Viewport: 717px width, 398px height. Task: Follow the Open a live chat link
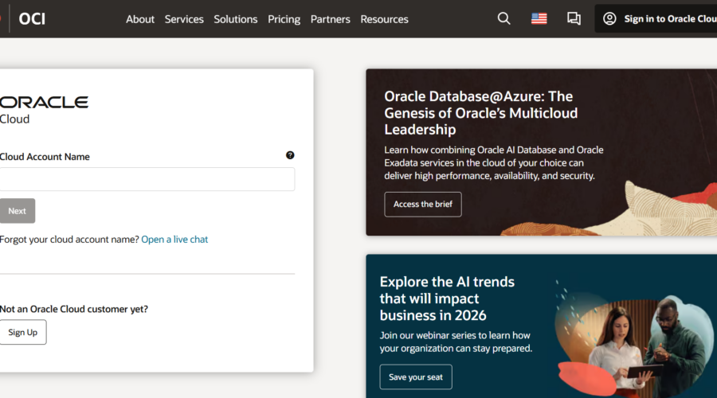(x=174, y=240)
